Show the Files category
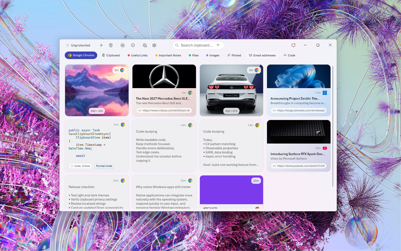401x251 pixels. click(x=194, y=55)
